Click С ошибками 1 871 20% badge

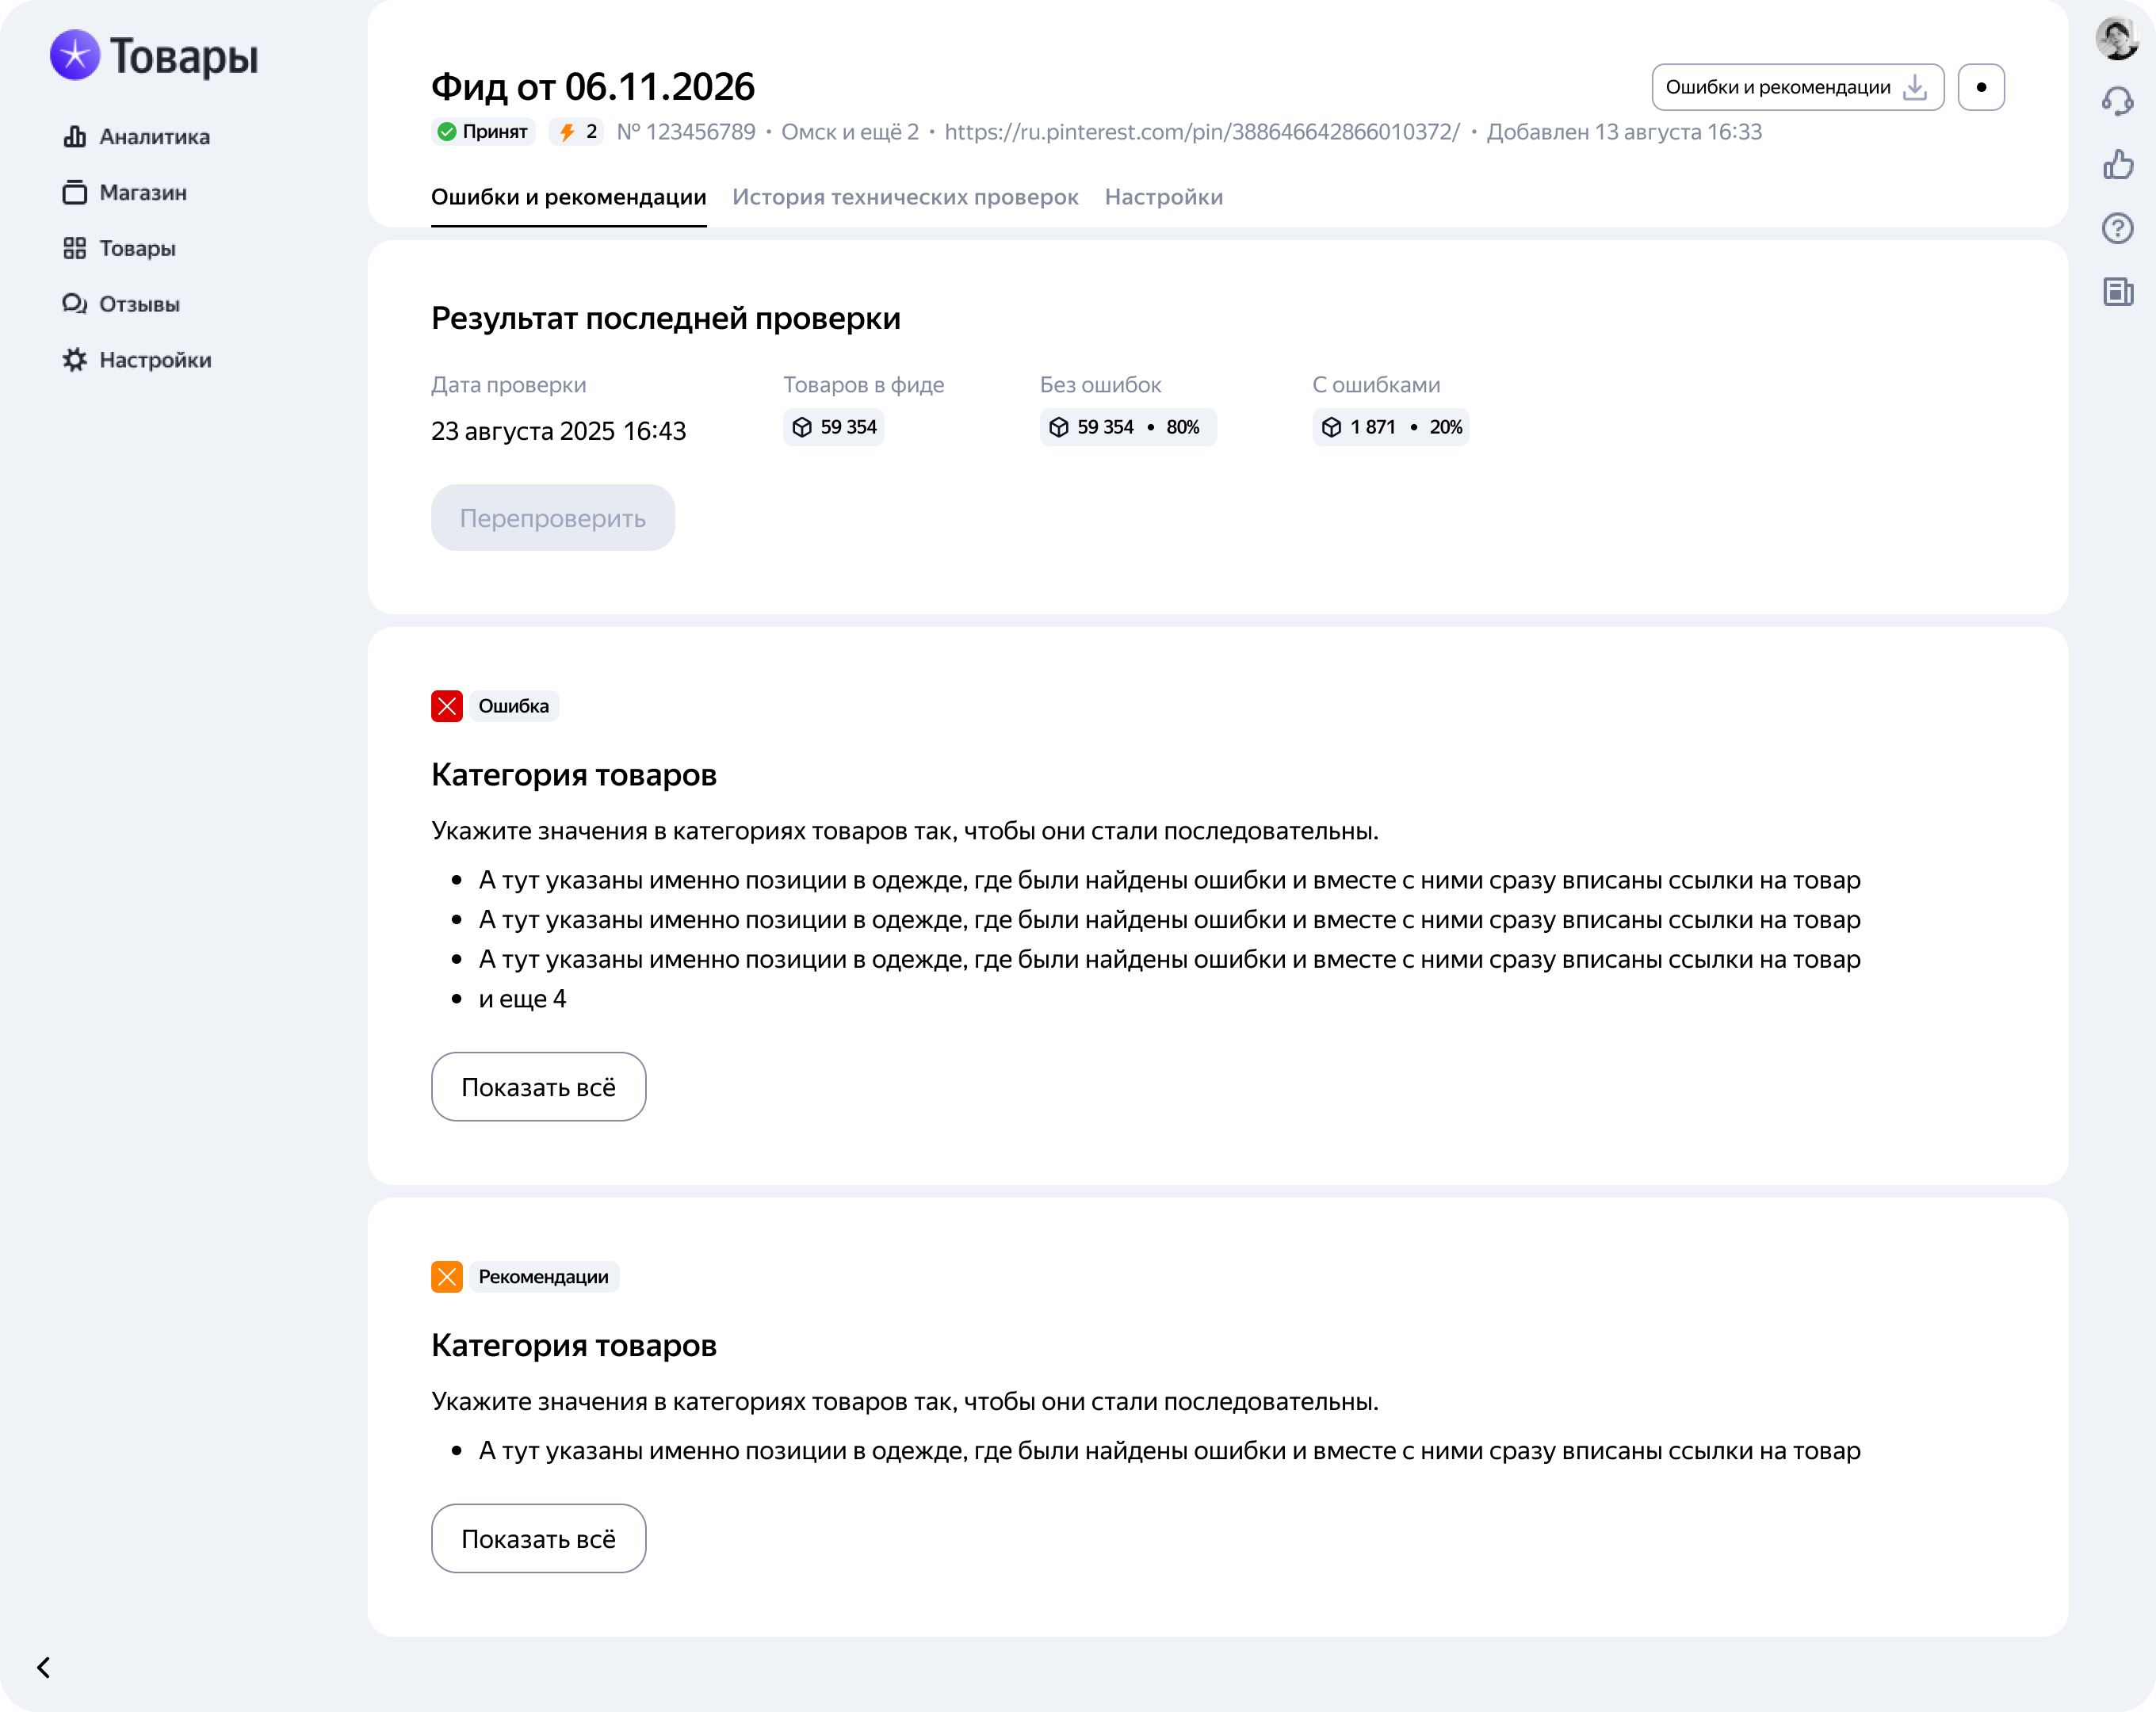tap(1391, 427)
